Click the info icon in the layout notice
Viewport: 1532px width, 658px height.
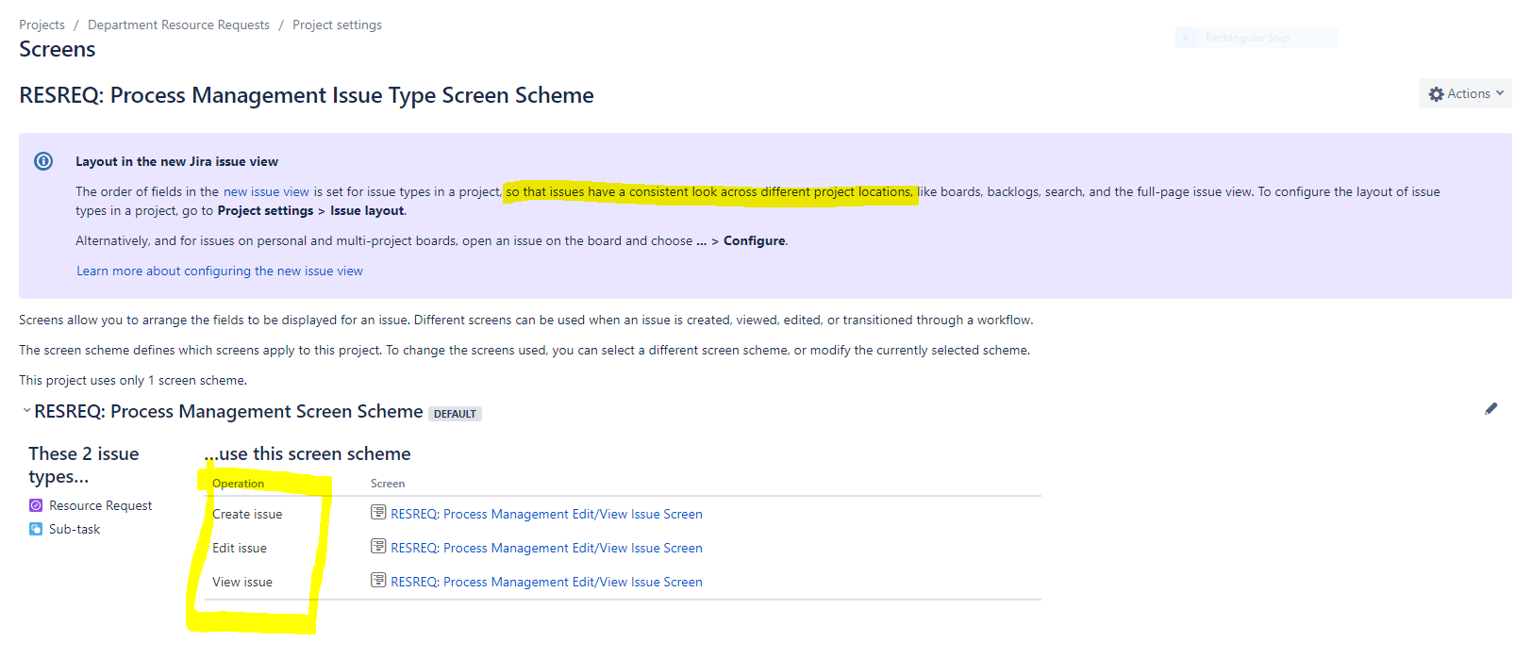tap(43, 161)
